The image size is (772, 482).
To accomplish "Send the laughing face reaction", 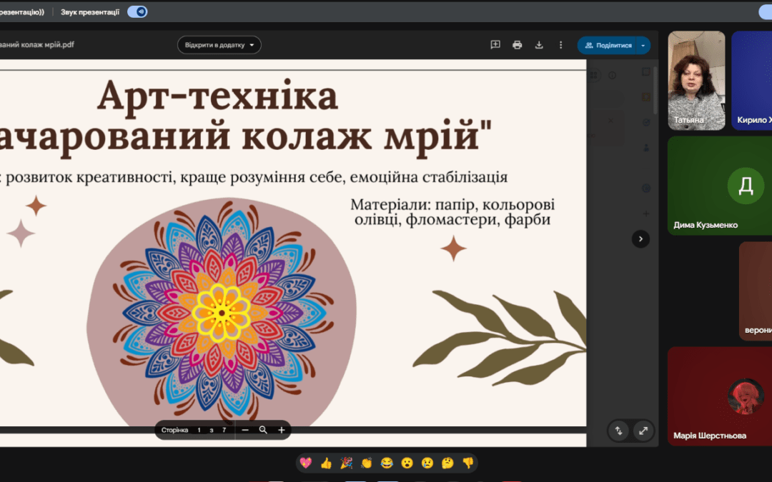I will point(387,463).
